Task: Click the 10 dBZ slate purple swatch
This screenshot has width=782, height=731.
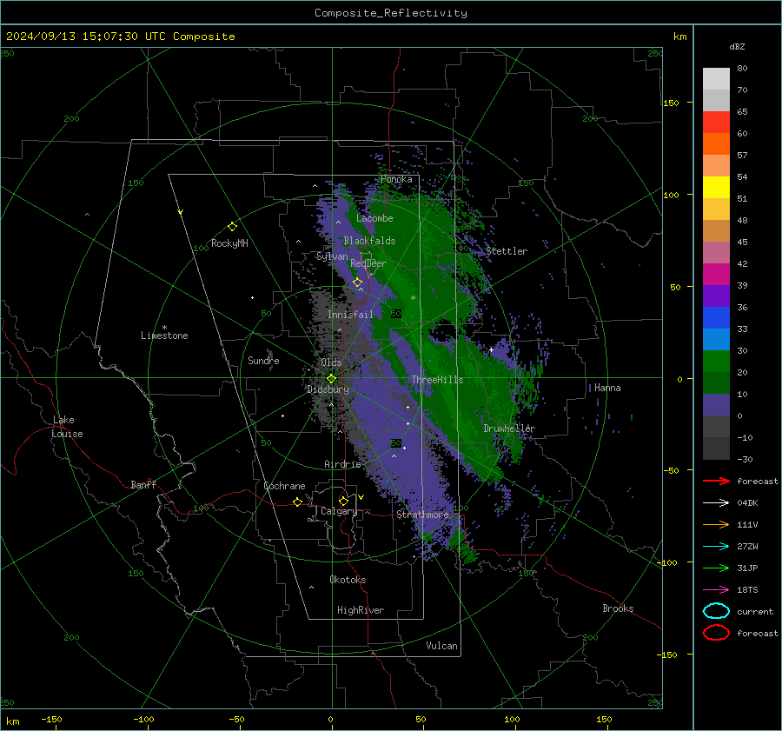Action: pos(716,405)
